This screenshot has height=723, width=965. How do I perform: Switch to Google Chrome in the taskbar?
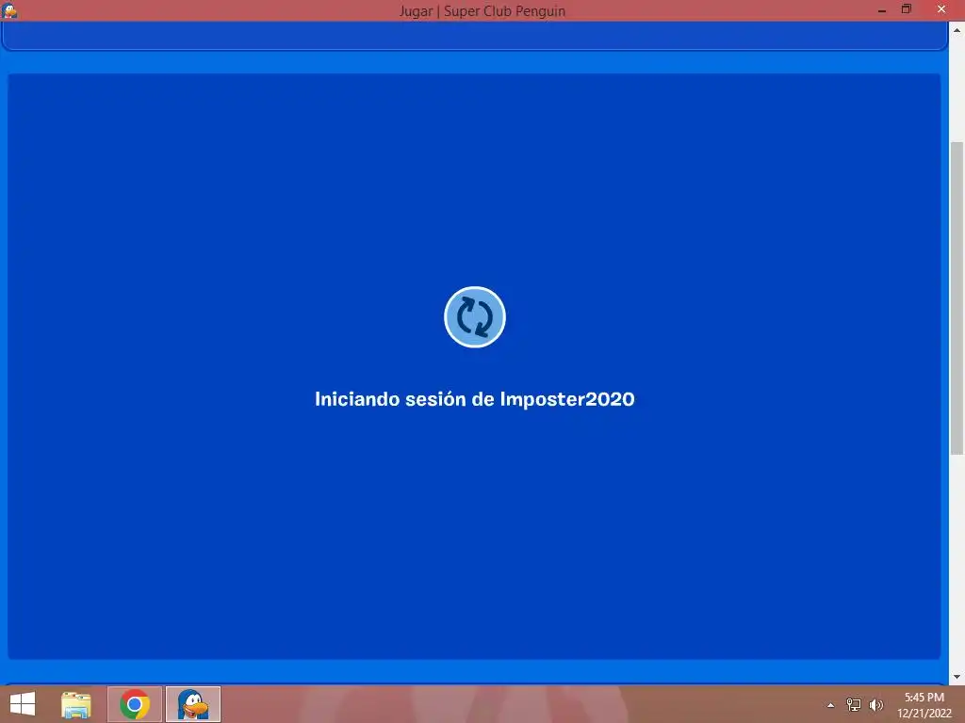coord(135,704)
